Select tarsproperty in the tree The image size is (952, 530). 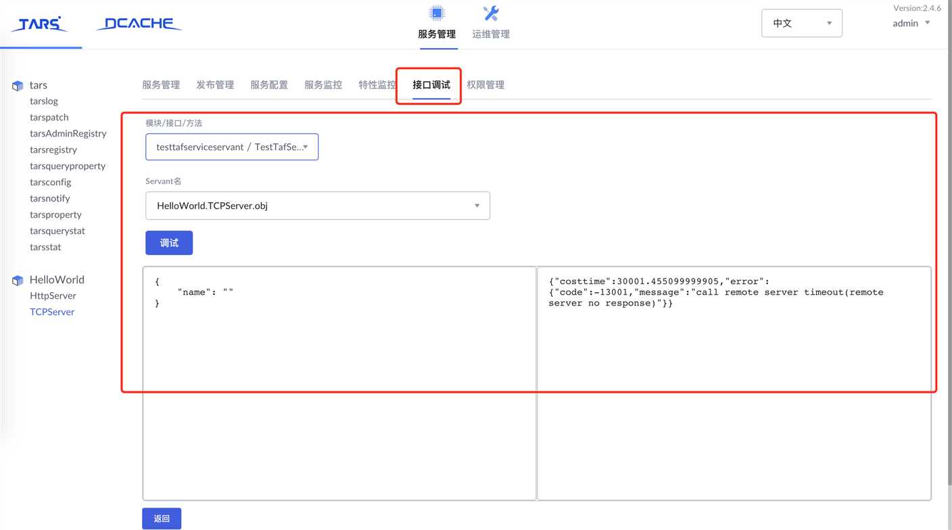click(56, 214)
